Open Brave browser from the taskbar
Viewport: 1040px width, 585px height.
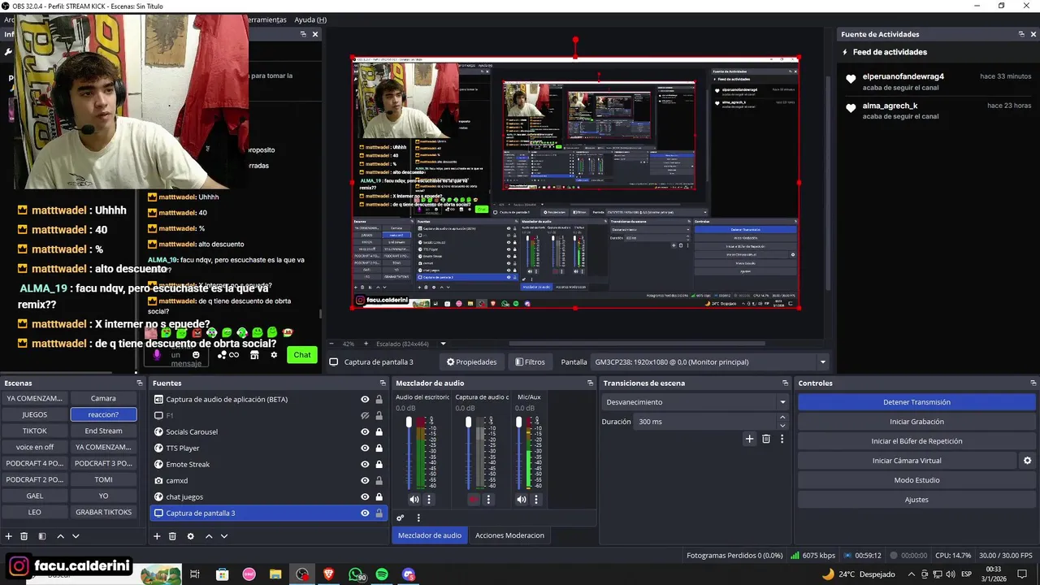(328, 574)
